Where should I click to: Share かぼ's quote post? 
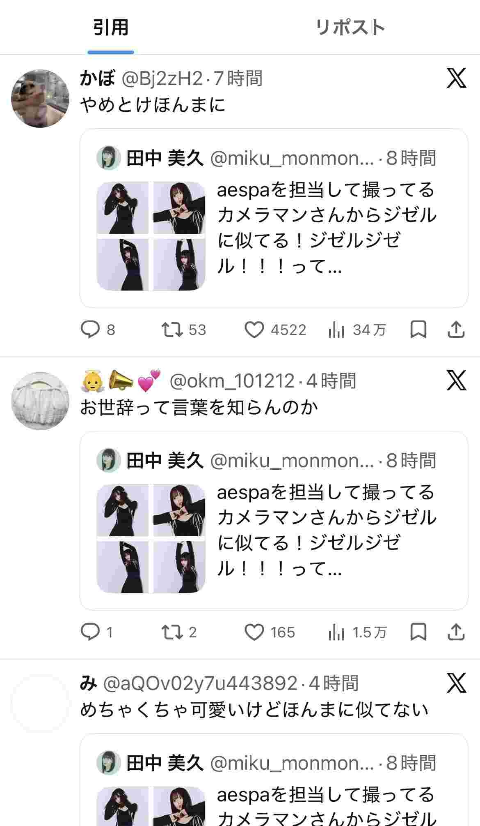point(456,330)
